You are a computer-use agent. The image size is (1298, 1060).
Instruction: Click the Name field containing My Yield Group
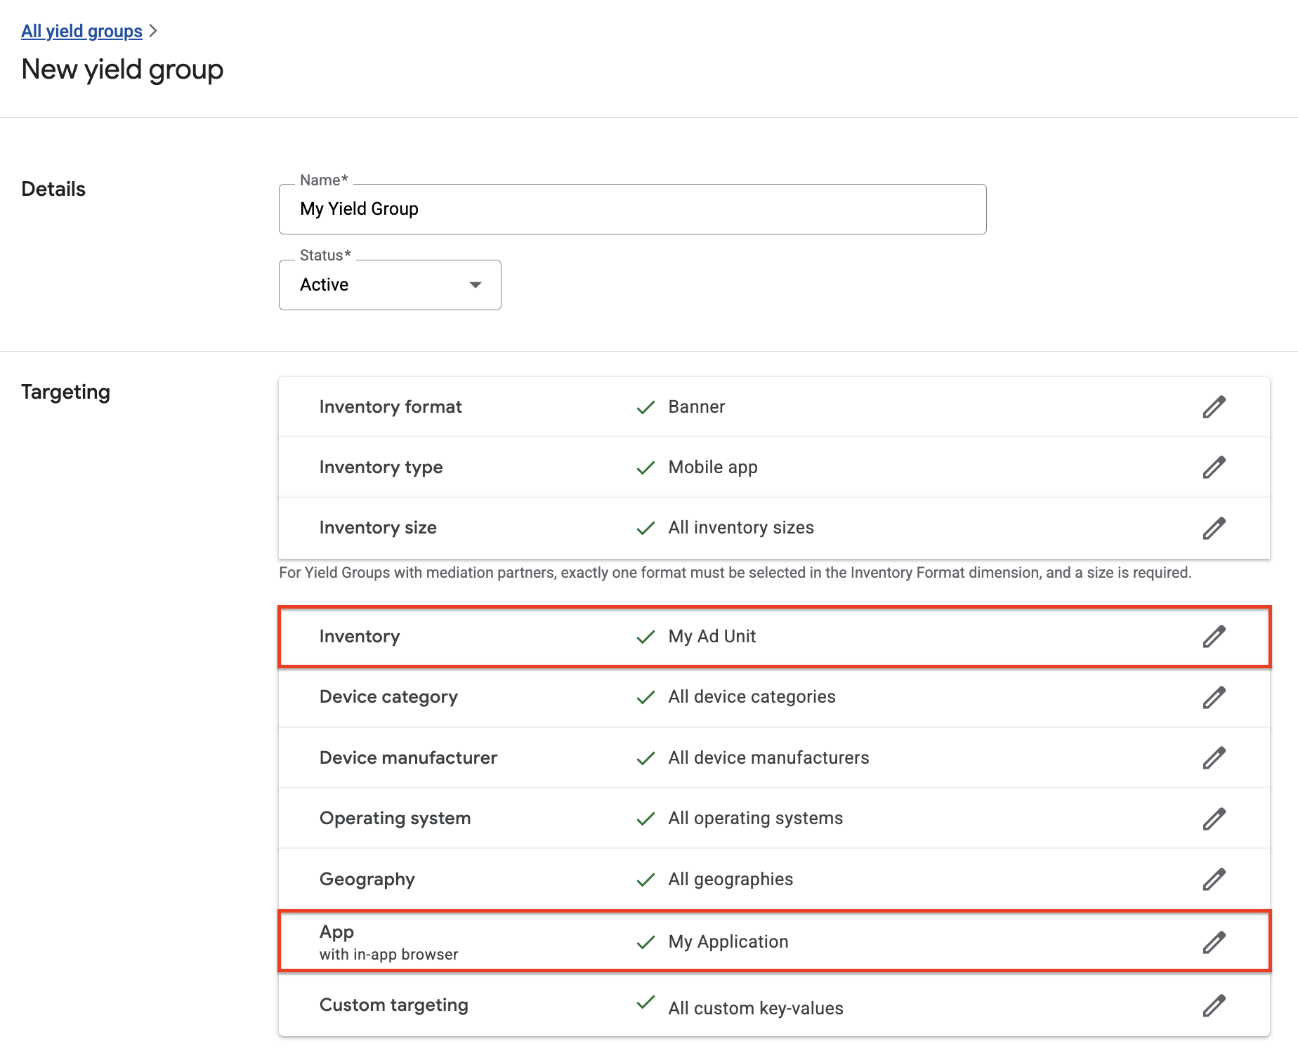point(632,209)
